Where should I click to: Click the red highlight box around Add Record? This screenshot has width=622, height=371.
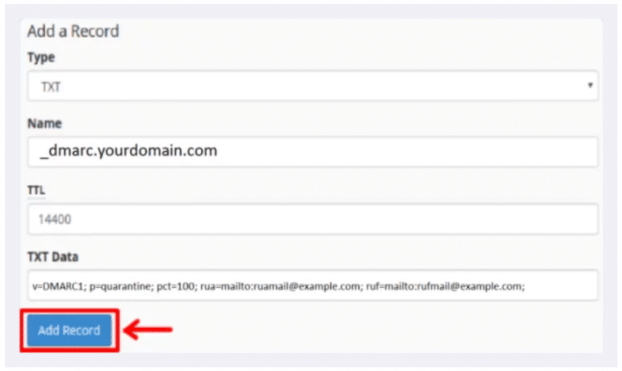point(70,331)
